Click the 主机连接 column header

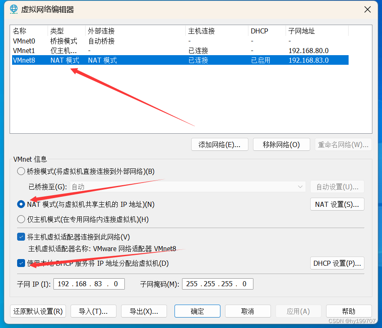217,31
